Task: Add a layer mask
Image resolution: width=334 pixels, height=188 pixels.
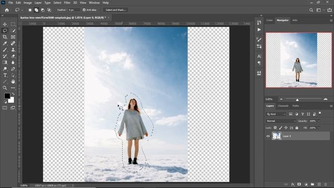Action: (299, 184)
